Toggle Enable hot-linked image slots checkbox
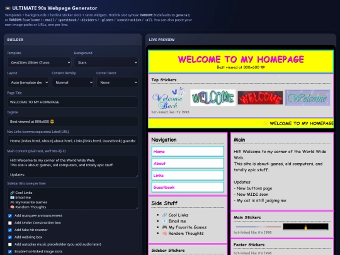The height and width of the screenshot is (255, 340). pos(10,251)
